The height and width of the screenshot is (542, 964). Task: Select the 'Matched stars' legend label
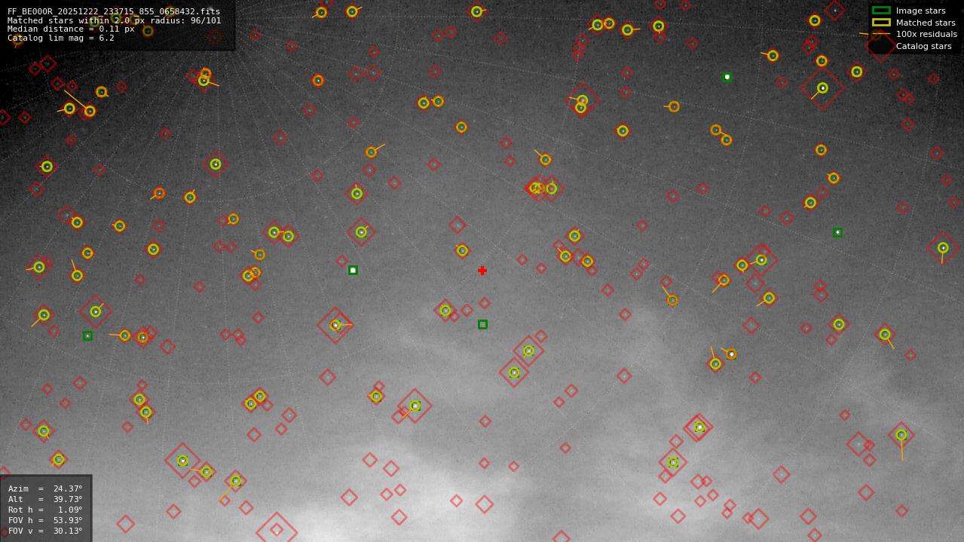pyautogui.click(x=926, y=23)
